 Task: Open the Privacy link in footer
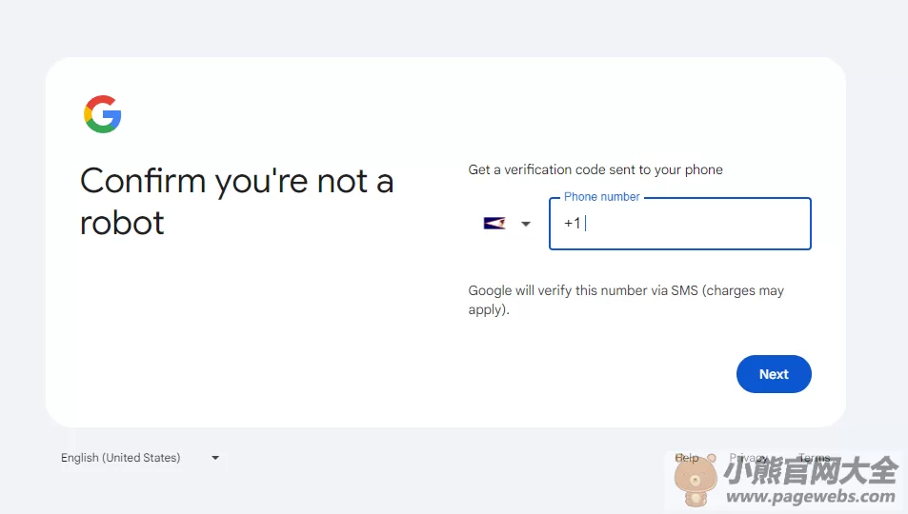[748, 457]
